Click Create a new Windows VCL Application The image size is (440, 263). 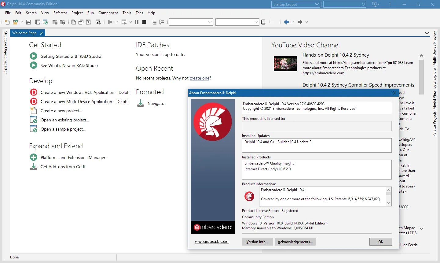tap(86, 92)
